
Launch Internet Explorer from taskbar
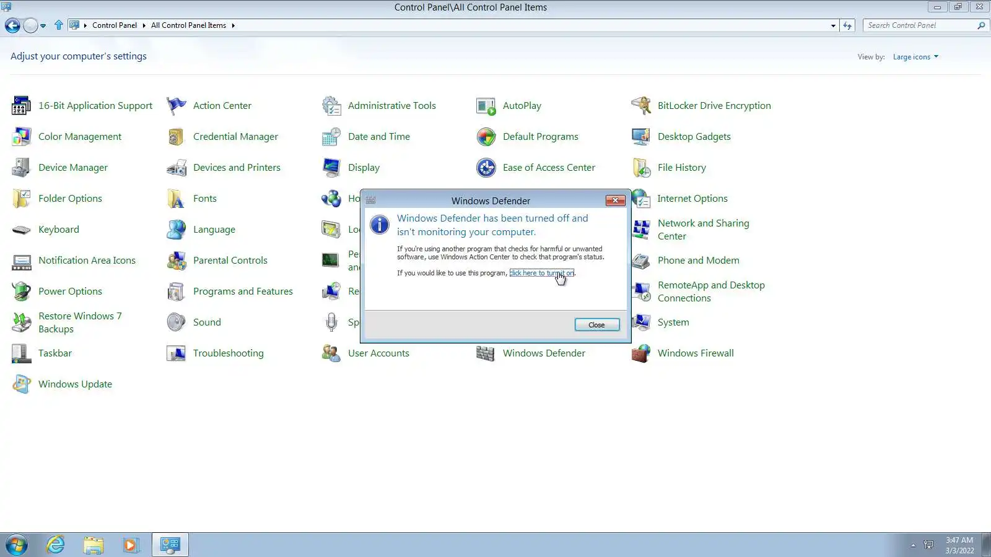click(56, 545)
